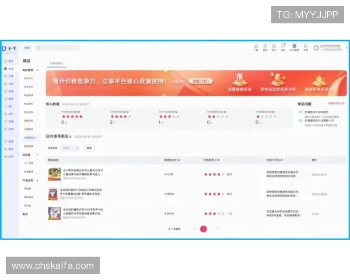Sort by the price column header
The width and height of the screenshot is (350, 280).
point(172,160)
